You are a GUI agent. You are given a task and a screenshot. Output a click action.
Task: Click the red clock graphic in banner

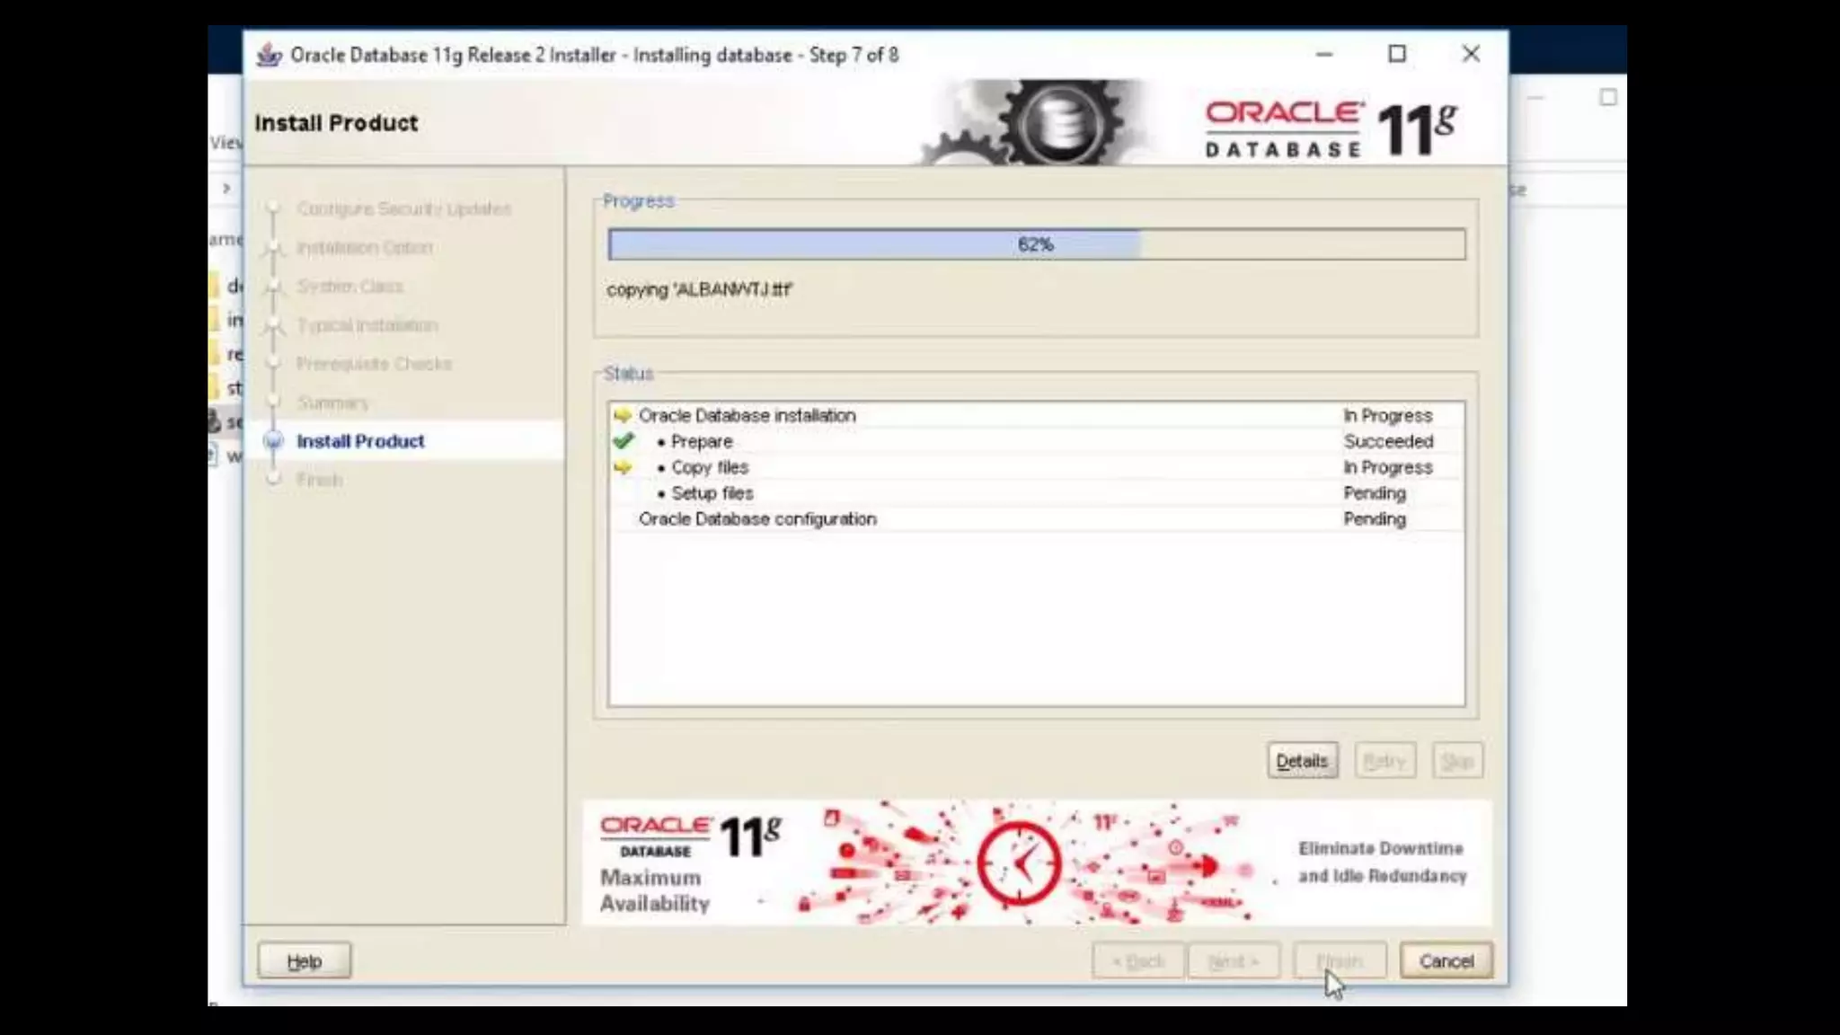tap(1019, 862)
